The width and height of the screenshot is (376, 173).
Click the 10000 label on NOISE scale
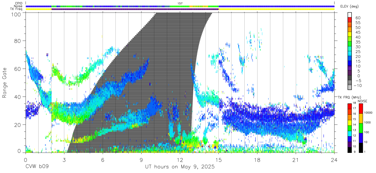tap(368, 113)
